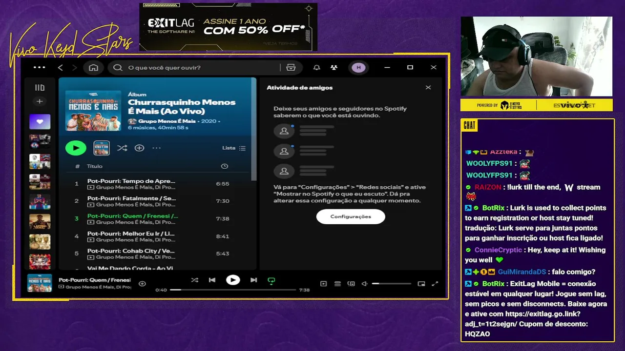This screenshot has width=625, height=351.
Task: Go forward using the right arrow
Action: pyautogui.click(x=74, y=67)
